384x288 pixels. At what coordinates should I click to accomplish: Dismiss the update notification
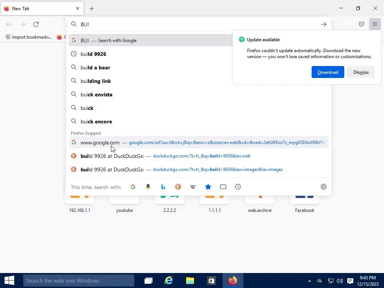(361, 72)
